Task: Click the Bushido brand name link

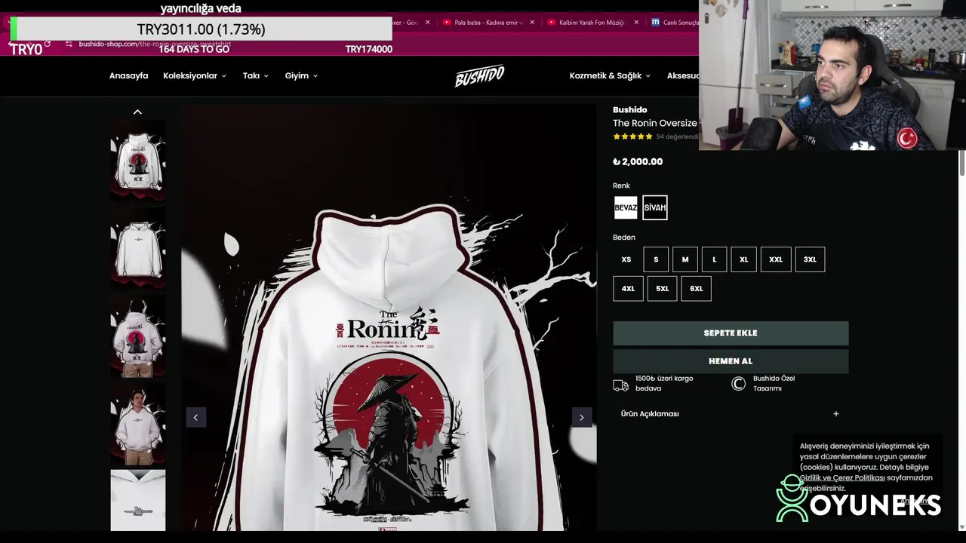Action: tap(629, 109)
